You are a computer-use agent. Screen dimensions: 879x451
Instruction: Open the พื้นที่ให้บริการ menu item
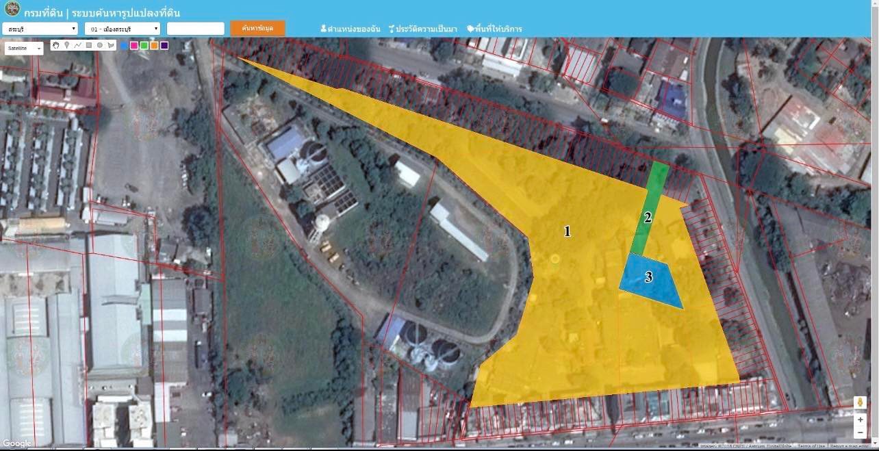pyautogui.click(x=494, y=29)
